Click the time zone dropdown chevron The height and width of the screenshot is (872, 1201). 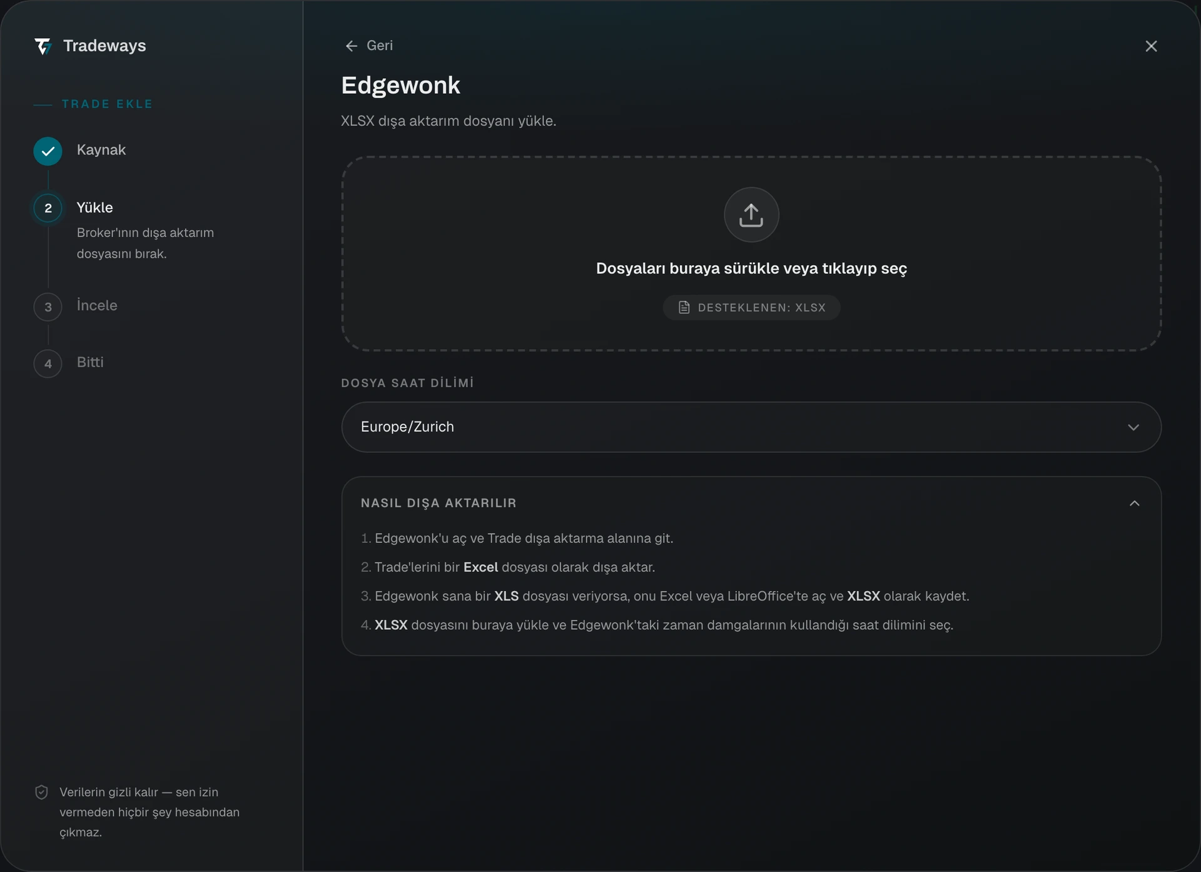[1133, 427]
